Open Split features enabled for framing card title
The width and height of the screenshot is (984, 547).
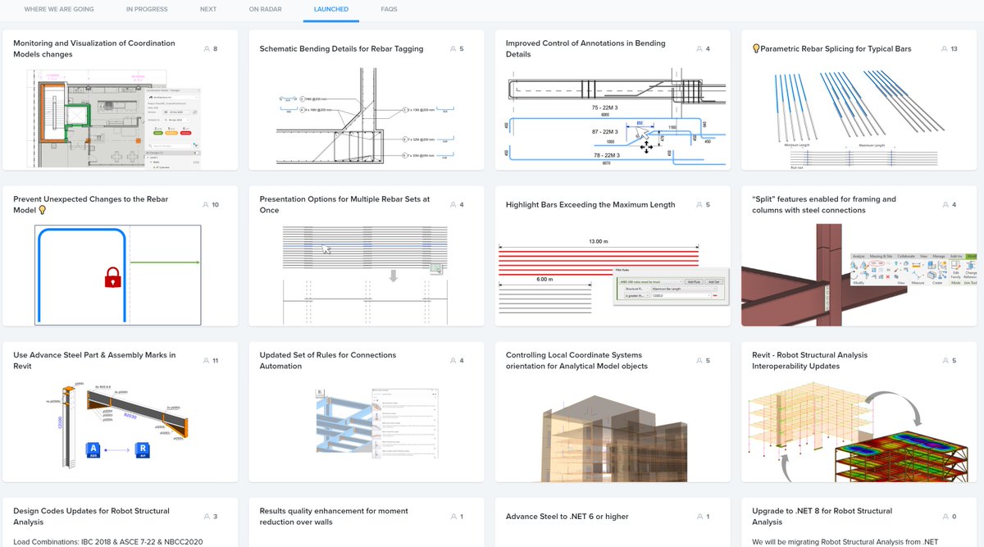coord(824,204)
